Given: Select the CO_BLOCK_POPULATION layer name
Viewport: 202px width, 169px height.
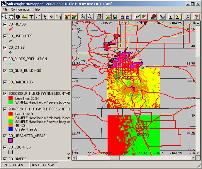Looking at the screenshot, I should coord(28,59).
